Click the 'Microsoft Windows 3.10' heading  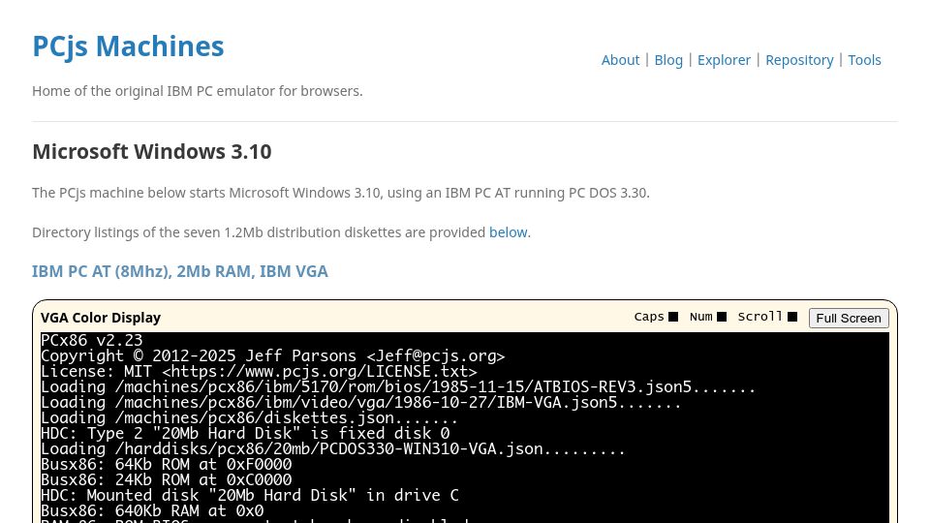(x=152, y=152)
